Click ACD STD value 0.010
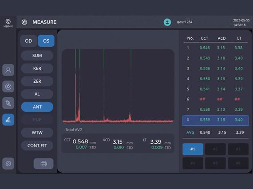253x189 pixels. pyautogui.click(x=119, y=148)
